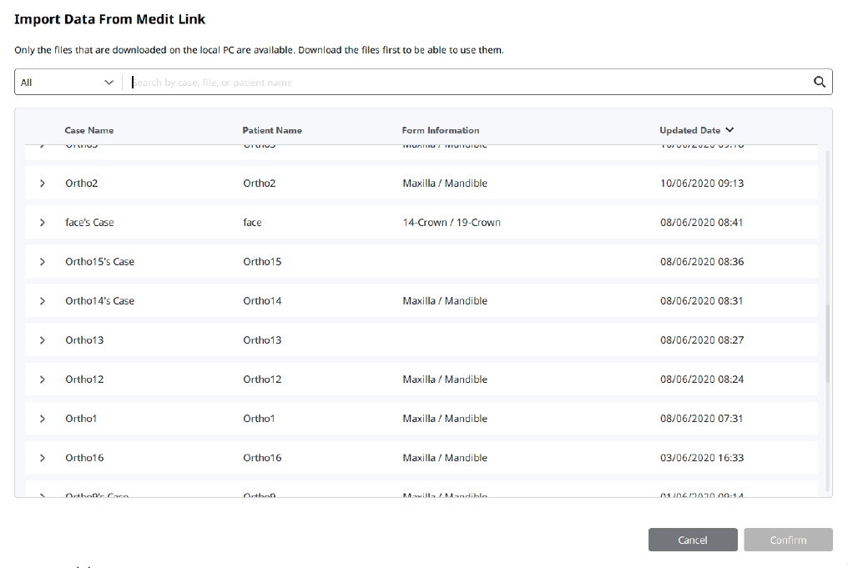This screenshot has height=568, width=848.
Task: Click the search magnifier icon
Action: click(820, 82)
